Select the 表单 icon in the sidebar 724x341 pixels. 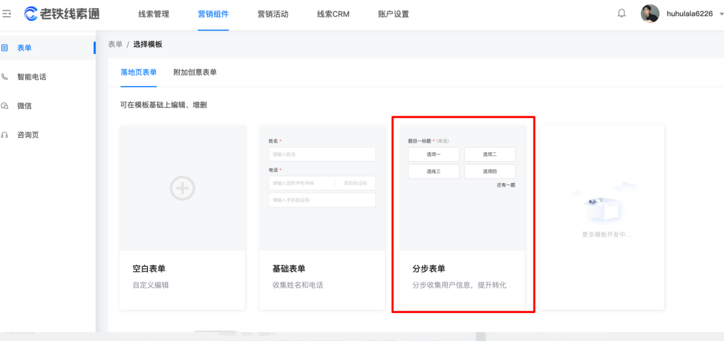tap(6, 48)
